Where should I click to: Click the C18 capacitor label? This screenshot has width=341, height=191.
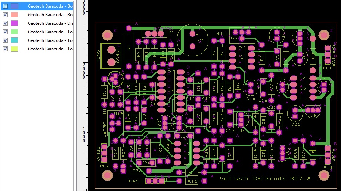point(251,99)
